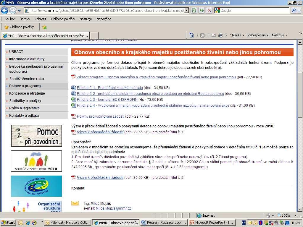Open Příloha č. 1 Prohlášení krajského úřadu
The width and height of the screenshot is (303, 227).
(x=110, y=87)
